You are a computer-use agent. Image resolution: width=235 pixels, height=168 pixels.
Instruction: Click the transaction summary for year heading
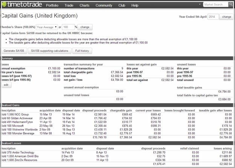tap(83, 64)
